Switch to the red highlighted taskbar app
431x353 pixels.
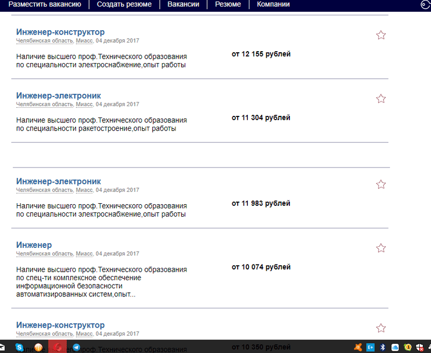point(58,347)
